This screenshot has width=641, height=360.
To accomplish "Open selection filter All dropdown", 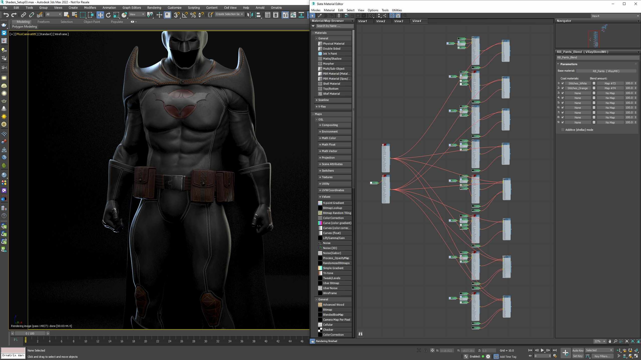I will click(x=54, y=14).
